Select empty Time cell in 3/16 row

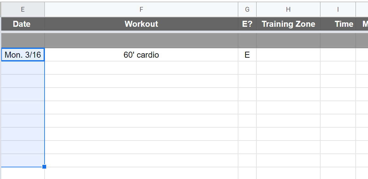(x=338, y=55)
